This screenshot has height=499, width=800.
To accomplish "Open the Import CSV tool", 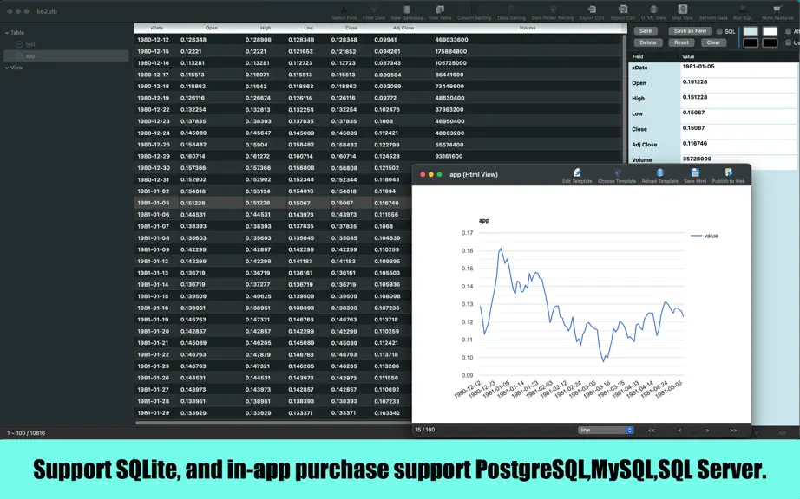I will pos(623,10).
